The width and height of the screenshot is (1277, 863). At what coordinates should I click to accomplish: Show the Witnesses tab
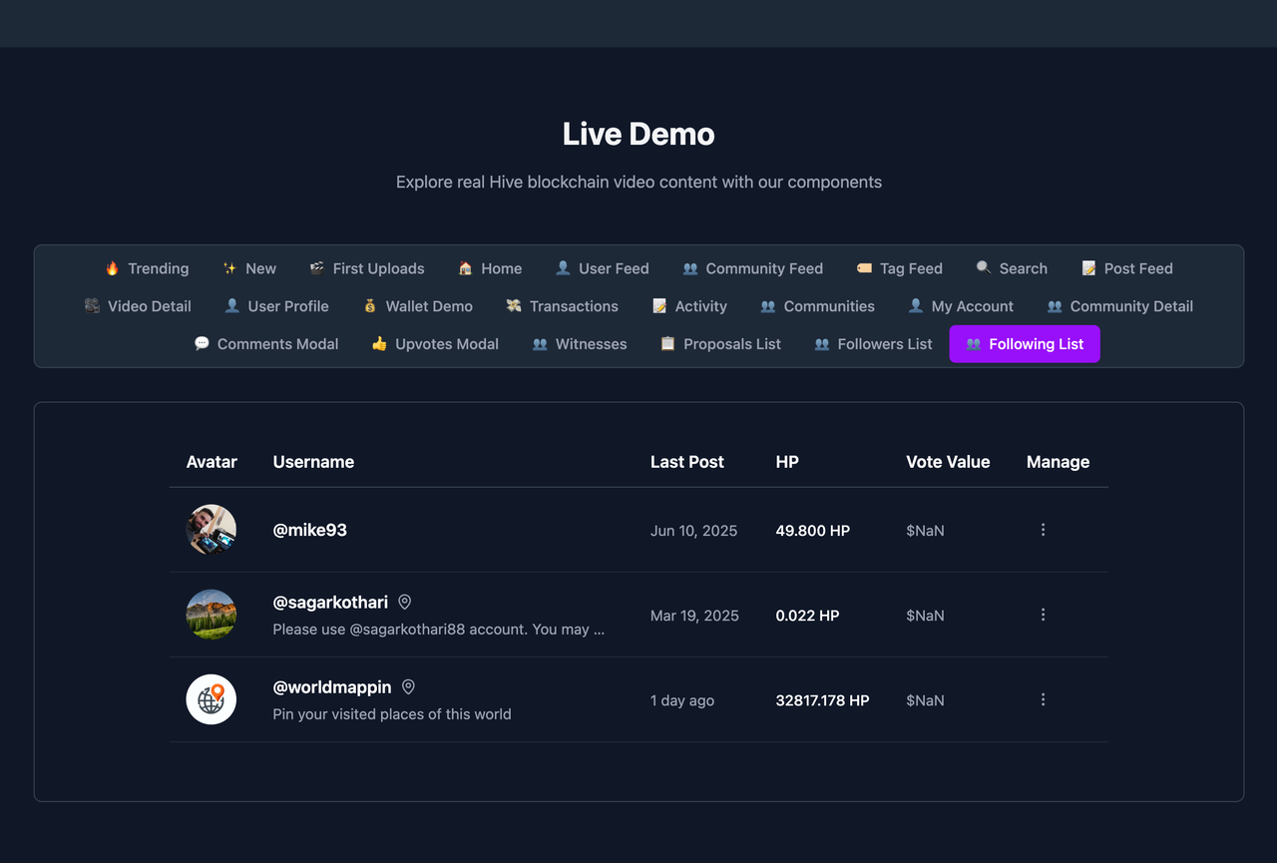tap(580, 344)
